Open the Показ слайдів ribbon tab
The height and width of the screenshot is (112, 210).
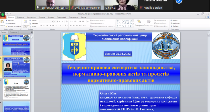click(x=62, y=17)
